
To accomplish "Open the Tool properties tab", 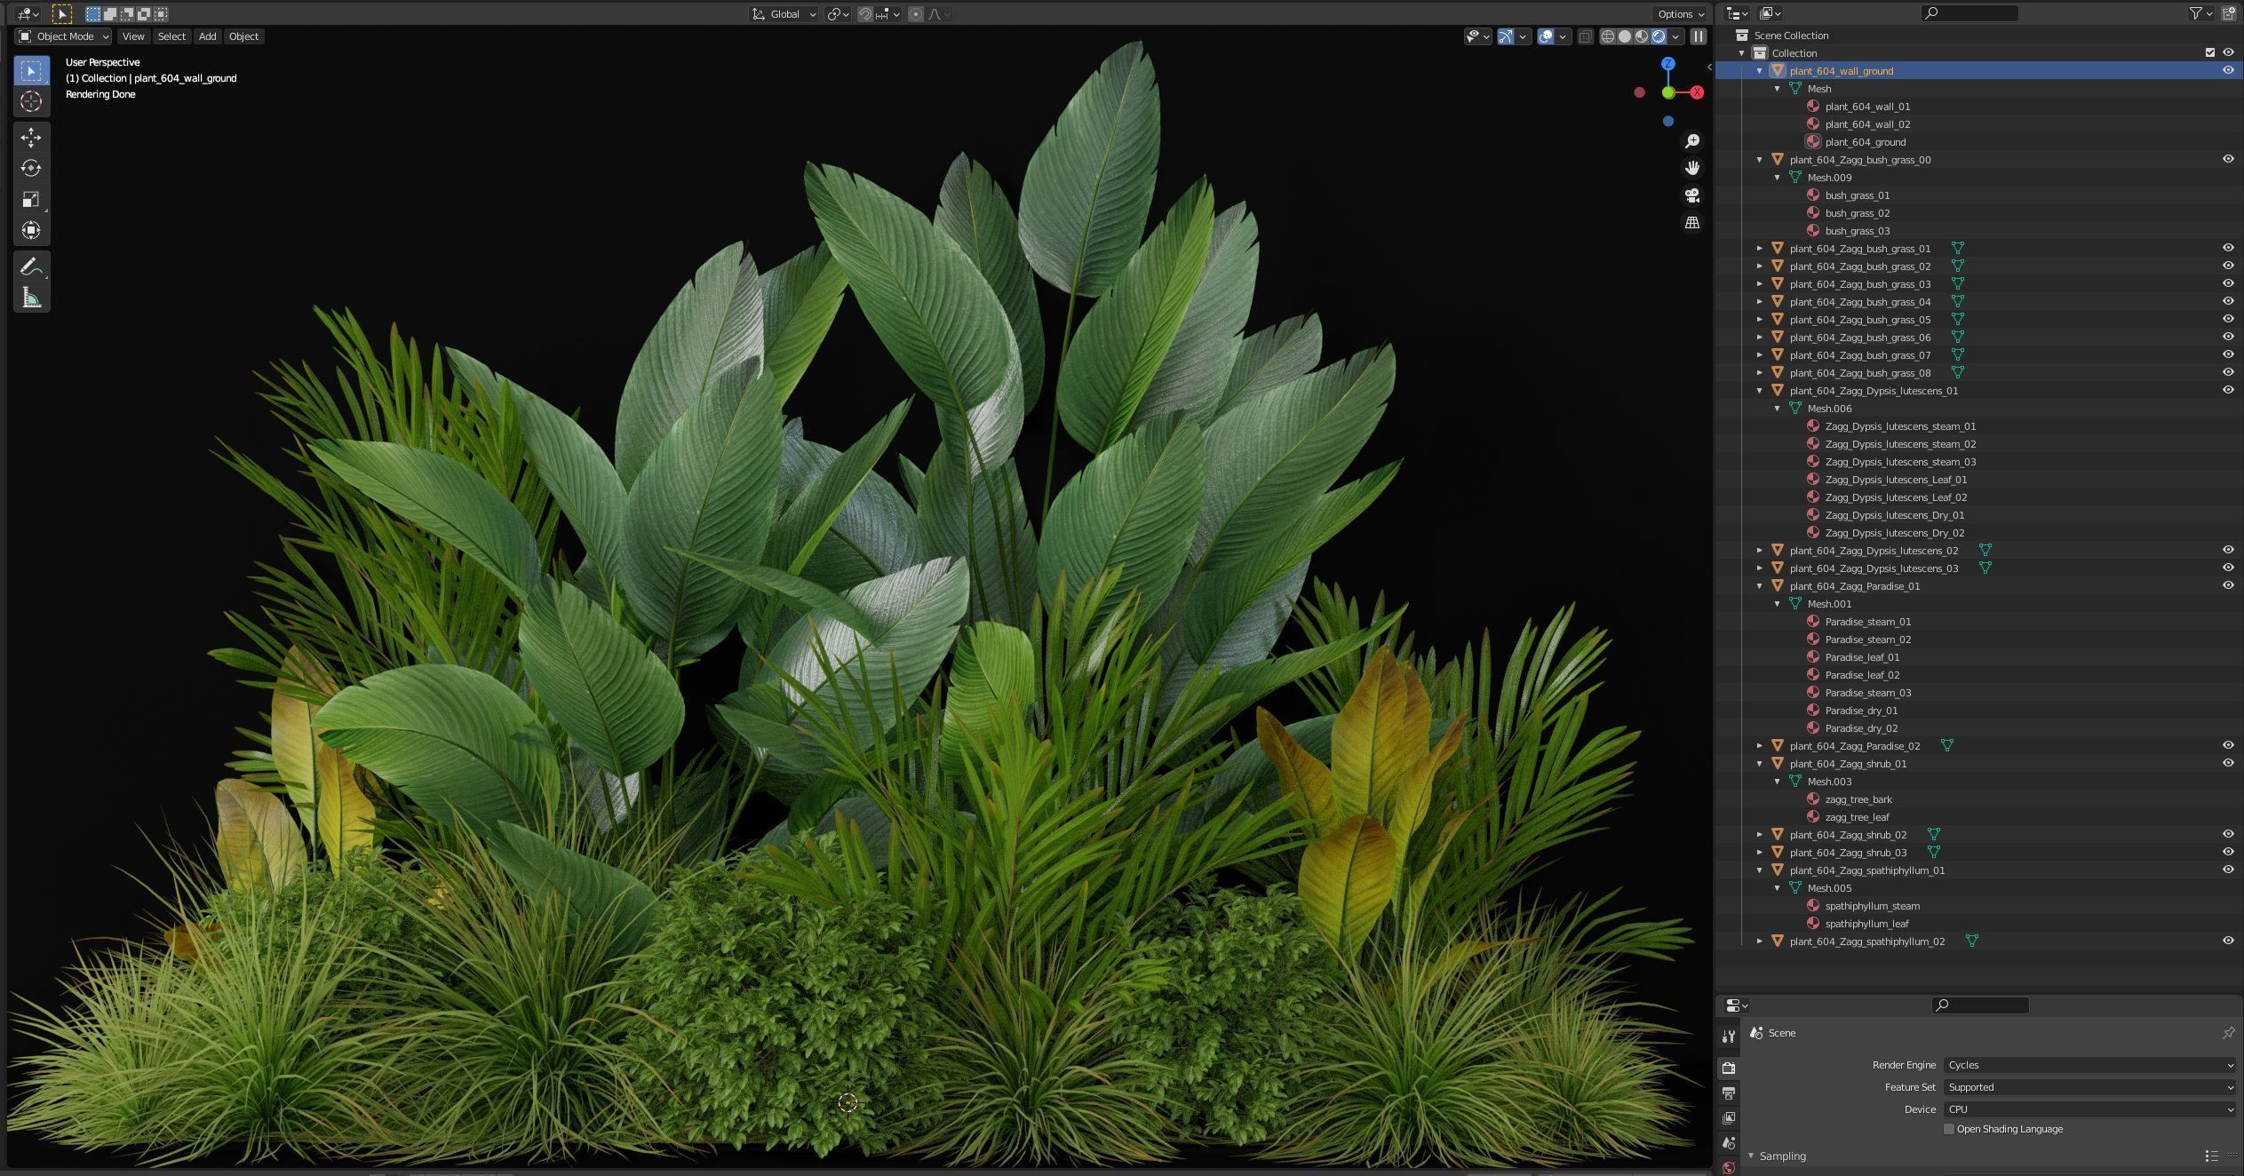I will pos(1729,1037).
